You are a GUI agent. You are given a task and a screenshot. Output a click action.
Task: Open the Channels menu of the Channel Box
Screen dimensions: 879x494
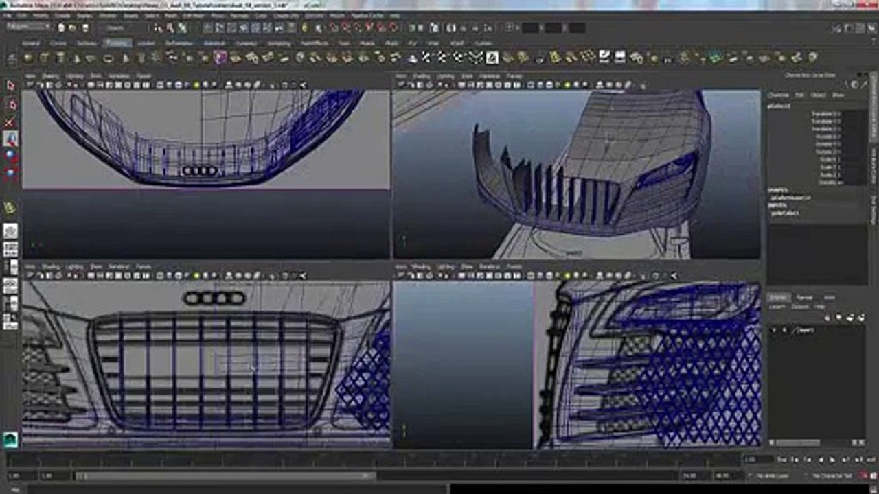(778, 95)
